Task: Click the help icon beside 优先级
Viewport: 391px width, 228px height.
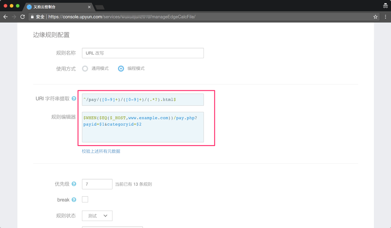Action: click(x=74, y=184)
